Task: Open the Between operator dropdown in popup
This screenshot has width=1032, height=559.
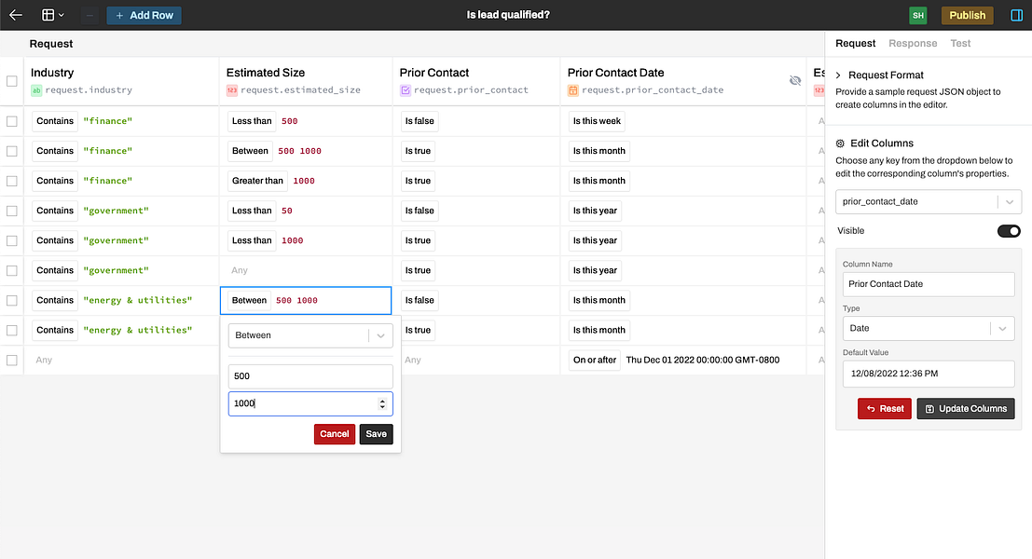Action: click(x=310, y=335)
